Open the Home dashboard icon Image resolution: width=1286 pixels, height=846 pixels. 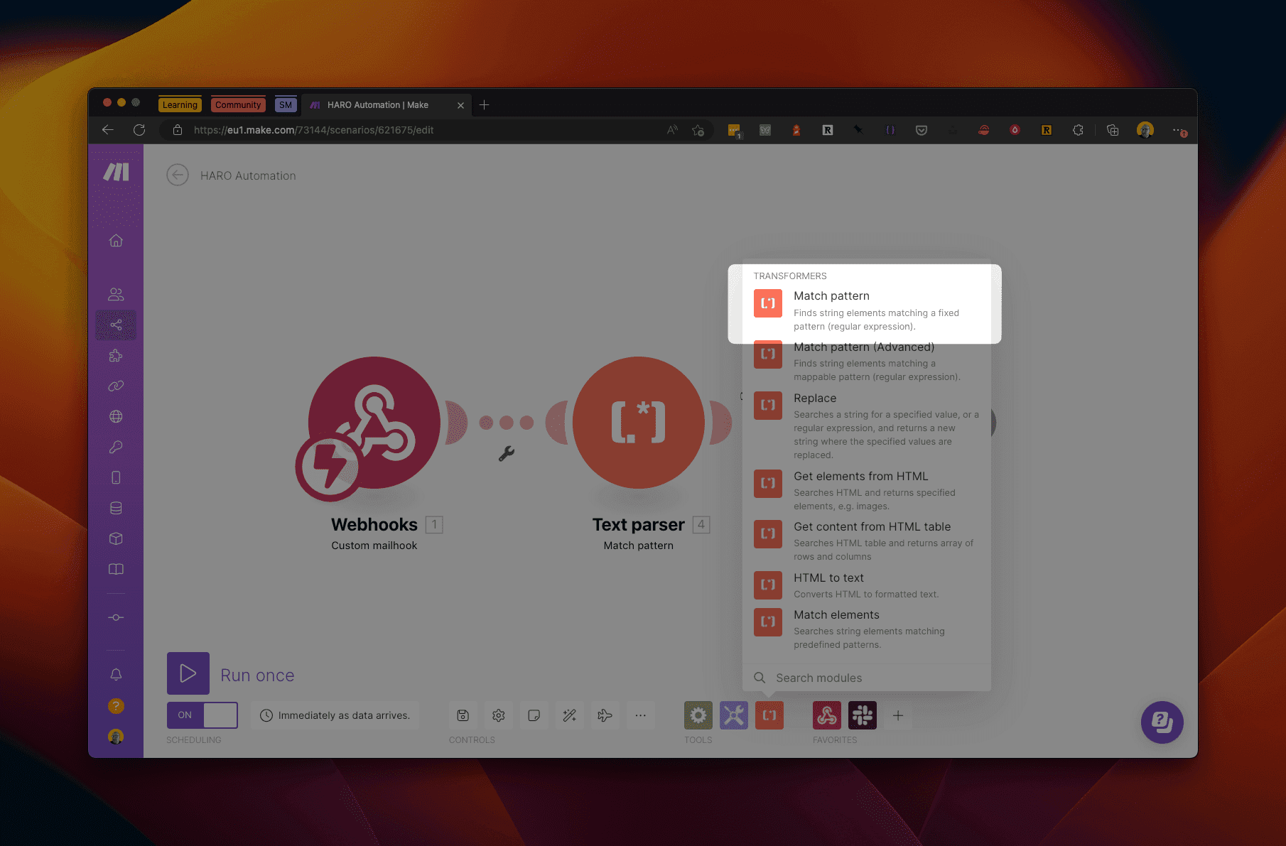pyautogui.click(x=116, y=240)
